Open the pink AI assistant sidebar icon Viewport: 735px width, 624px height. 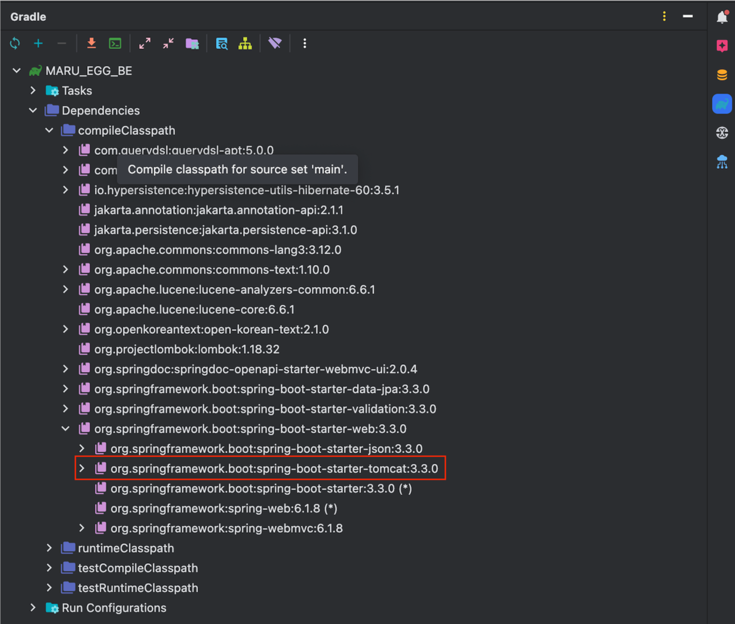[722, 46]
